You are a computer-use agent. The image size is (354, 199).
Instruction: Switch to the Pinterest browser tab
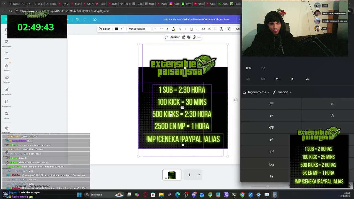click(x=101, y=4)
